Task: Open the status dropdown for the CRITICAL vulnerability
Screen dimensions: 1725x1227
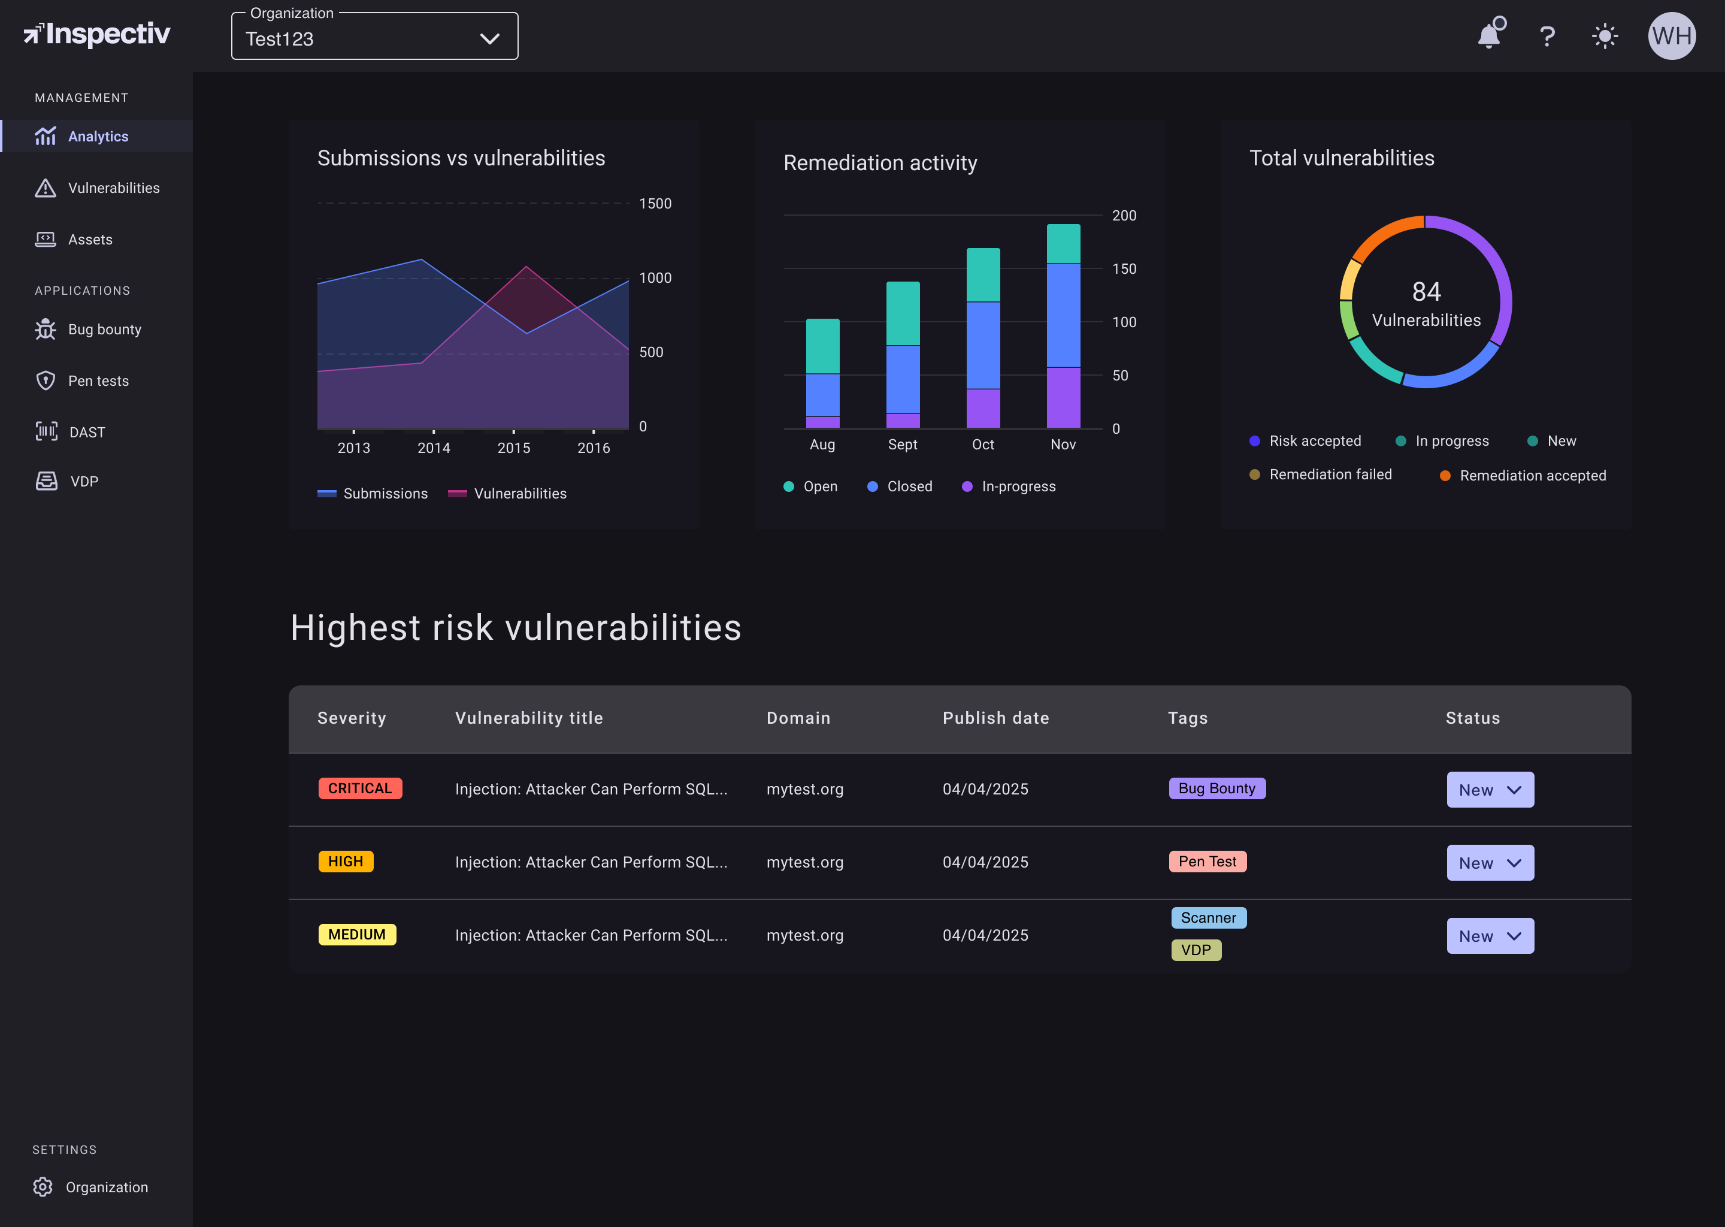Action: point(1490,790)
